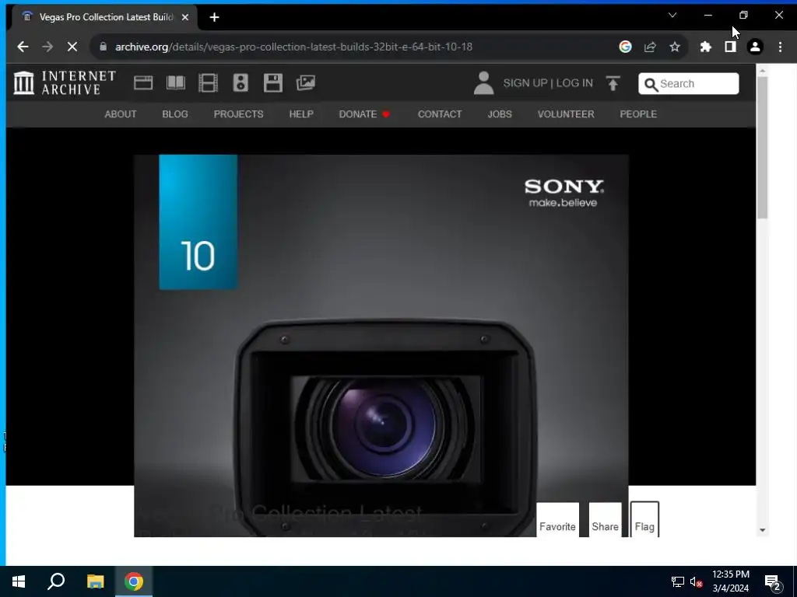Screen dimensions: 797x597
Task: Click the Share button below image
Action: pyautogui.click(x=605, y=520)
